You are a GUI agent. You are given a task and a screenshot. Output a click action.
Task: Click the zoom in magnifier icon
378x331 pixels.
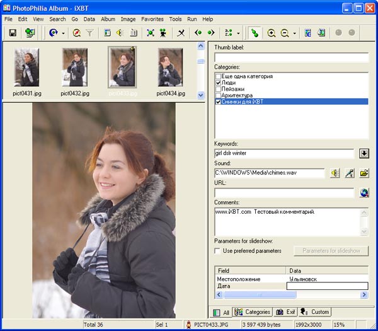272,33
